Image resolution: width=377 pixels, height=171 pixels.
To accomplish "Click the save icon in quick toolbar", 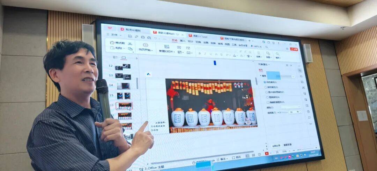I will (130, 36).
